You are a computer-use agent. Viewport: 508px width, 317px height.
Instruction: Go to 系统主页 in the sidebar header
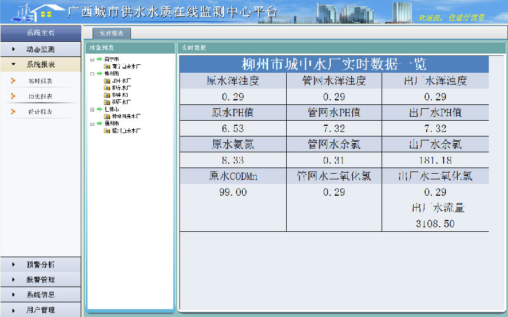[x=41, y=33]
